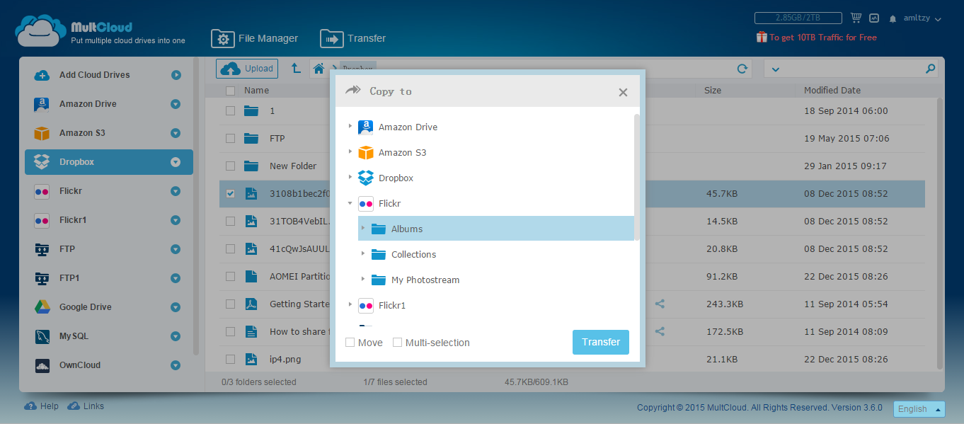Expand Dropbox in Copy to tree
Viewport: 964px width, 424px height.
click(x=350, y=178)
